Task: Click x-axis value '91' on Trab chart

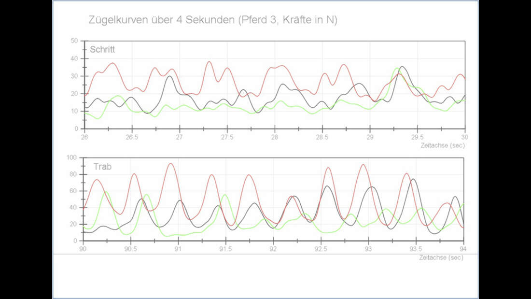Action: coord(178,249)
